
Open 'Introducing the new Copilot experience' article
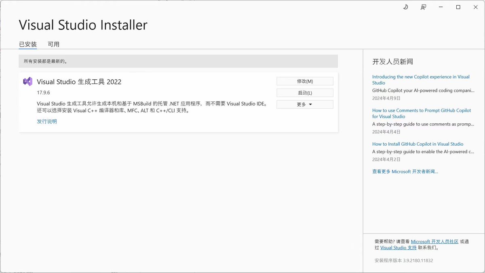[421, 80]
